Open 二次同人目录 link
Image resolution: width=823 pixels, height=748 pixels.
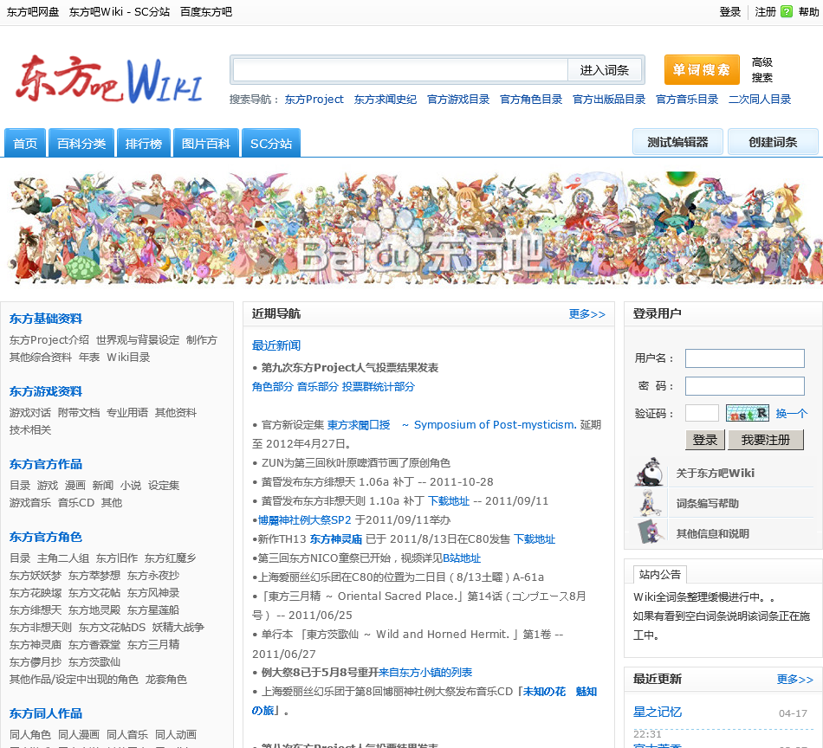(760, 100)
